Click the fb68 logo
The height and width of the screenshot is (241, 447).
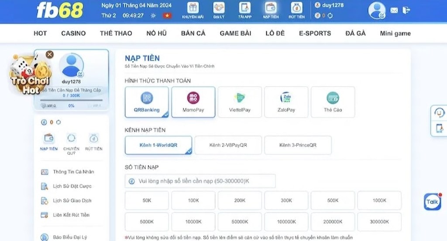pos(59,10)
